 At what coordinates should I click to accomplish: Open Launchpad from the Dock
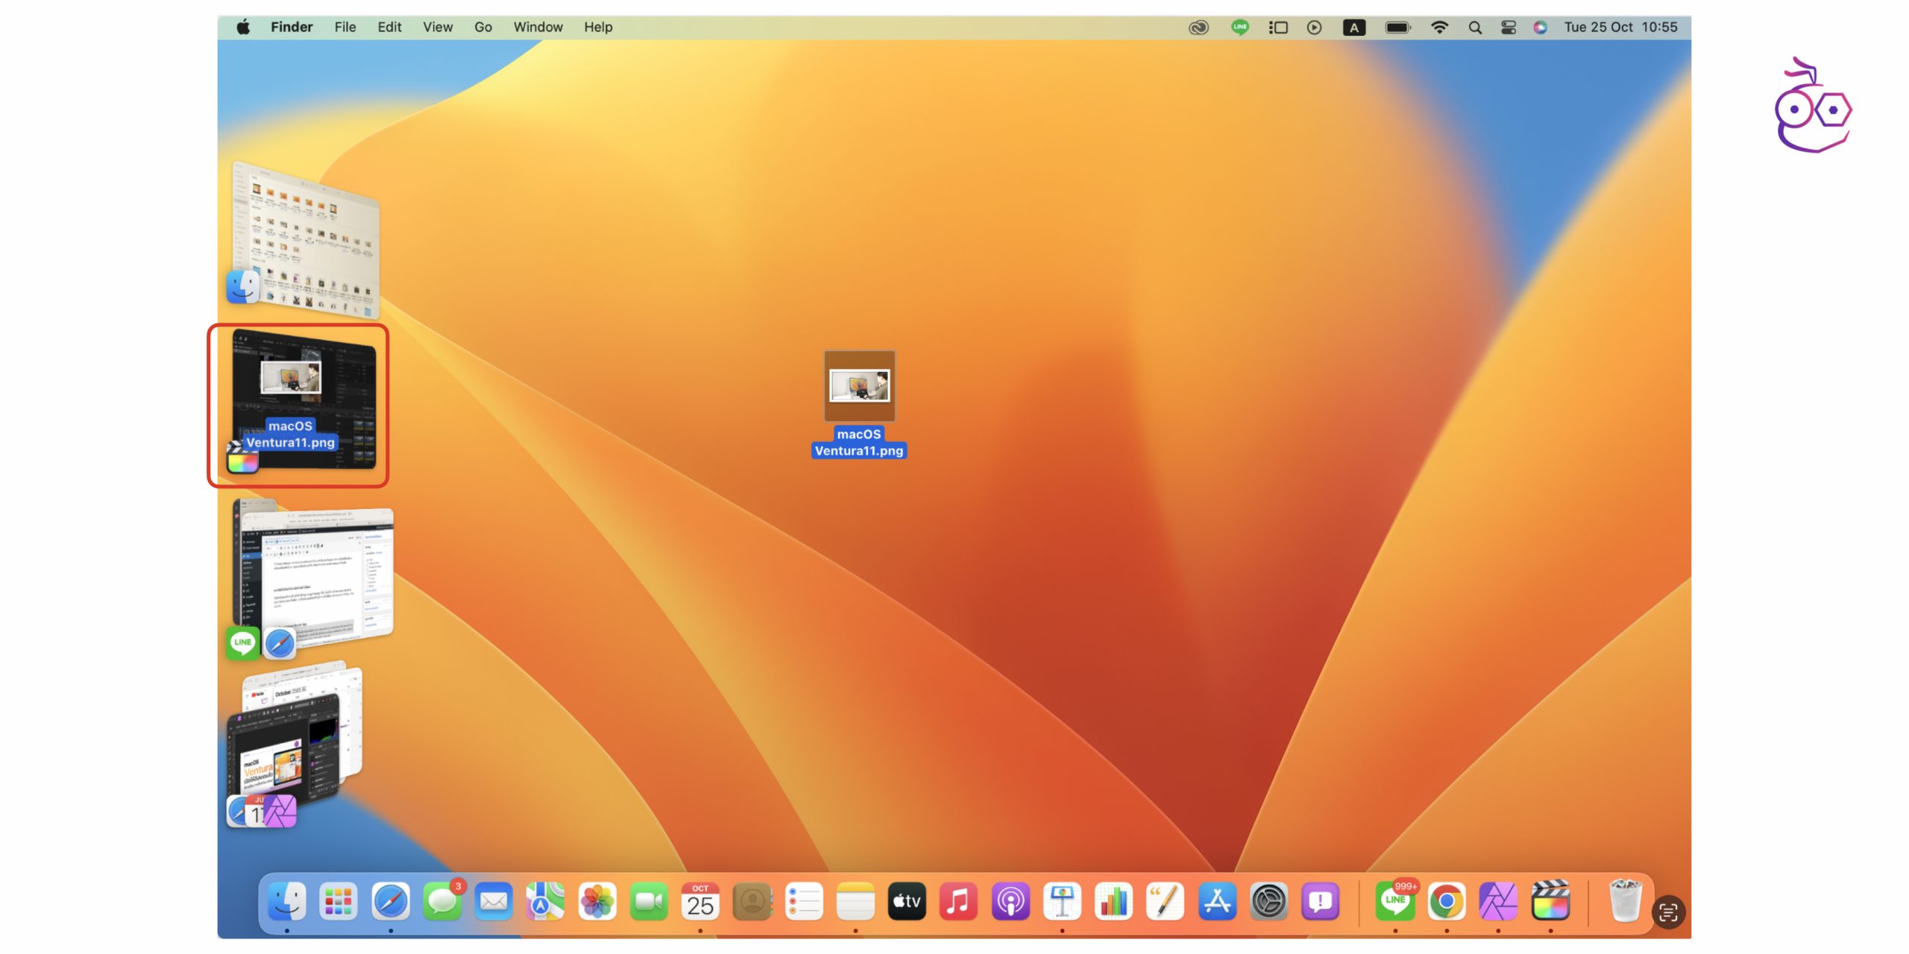[339, 903]
